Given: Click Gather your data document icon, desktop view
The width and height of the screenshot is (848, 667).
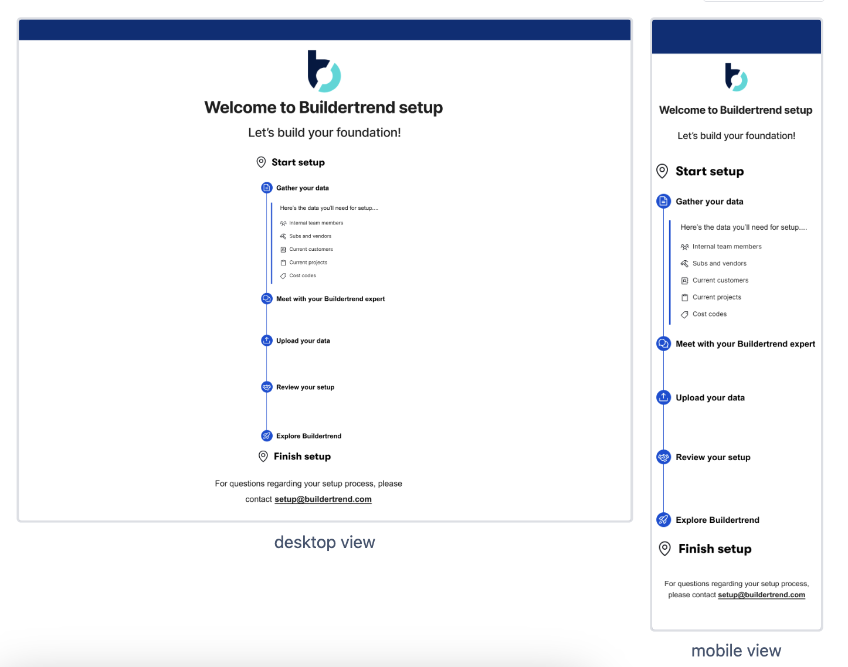Looking at the screenshot, I should pos(267,188).
